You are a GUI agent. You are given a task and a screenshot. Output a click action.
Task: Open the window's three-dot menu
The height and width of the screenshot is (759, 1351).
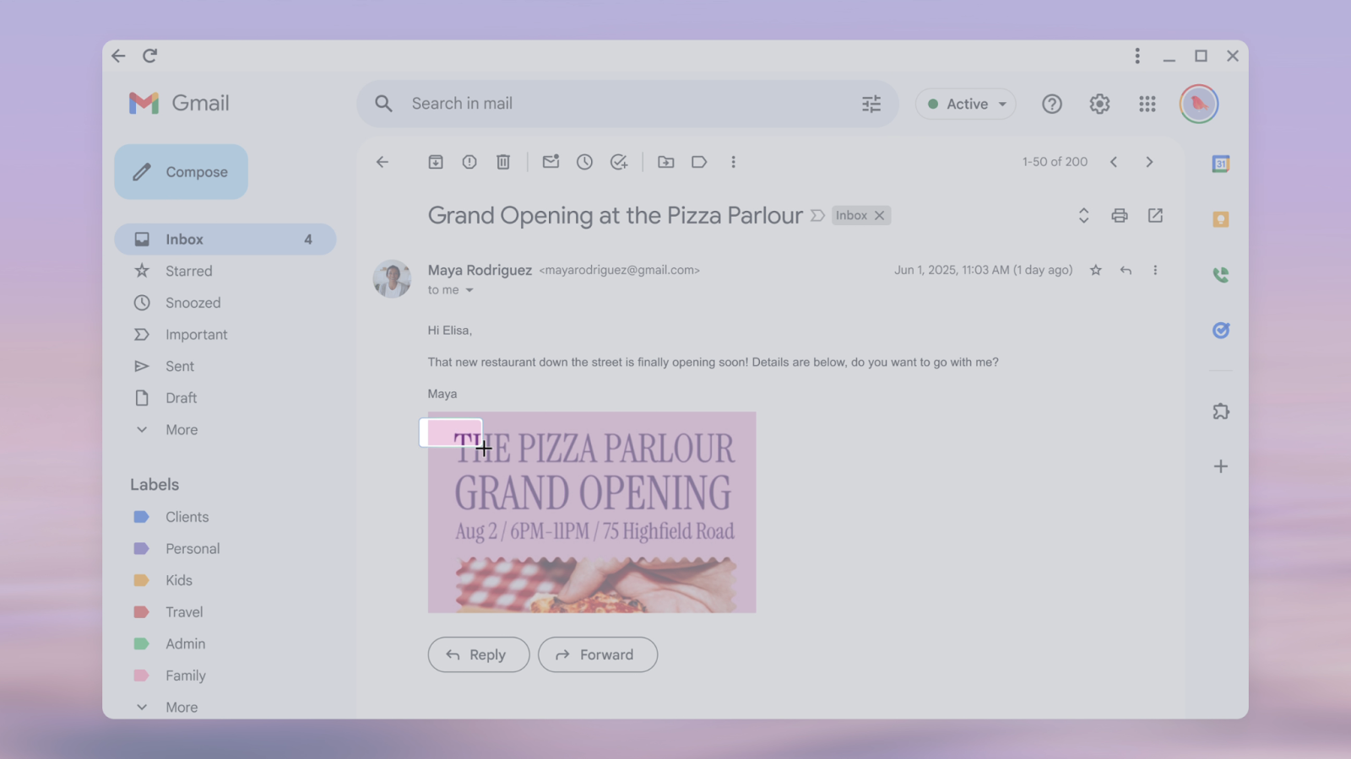pyautogui.click(x=1137, y=56)
